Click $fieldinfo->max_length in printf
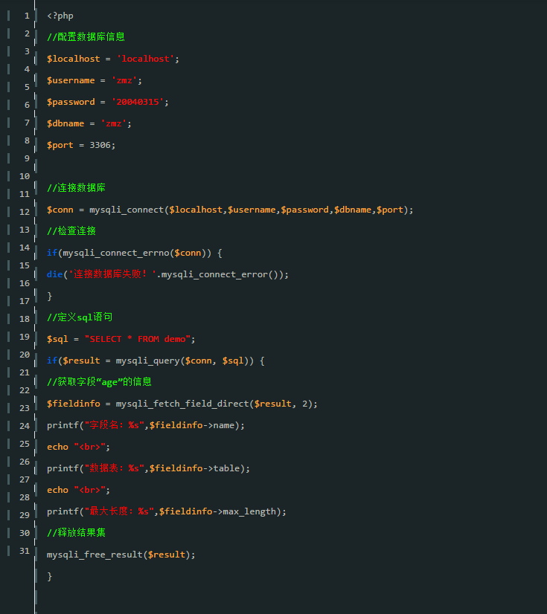 (x=217, y=511)
